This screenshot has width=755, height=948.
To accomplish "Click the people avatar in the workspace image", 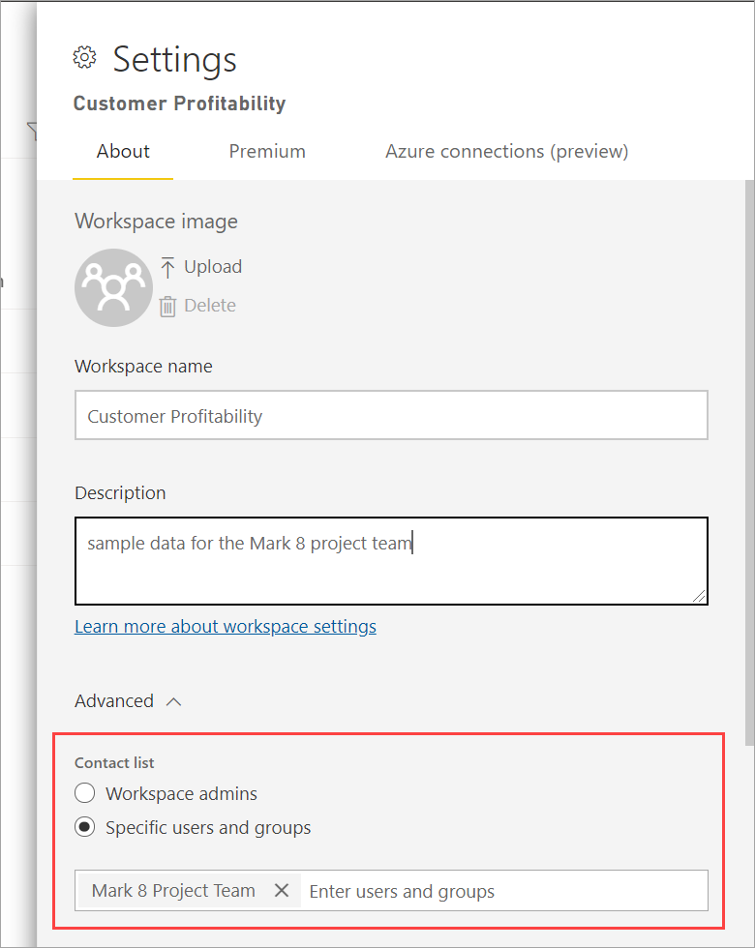I will [x=113, y=286].
